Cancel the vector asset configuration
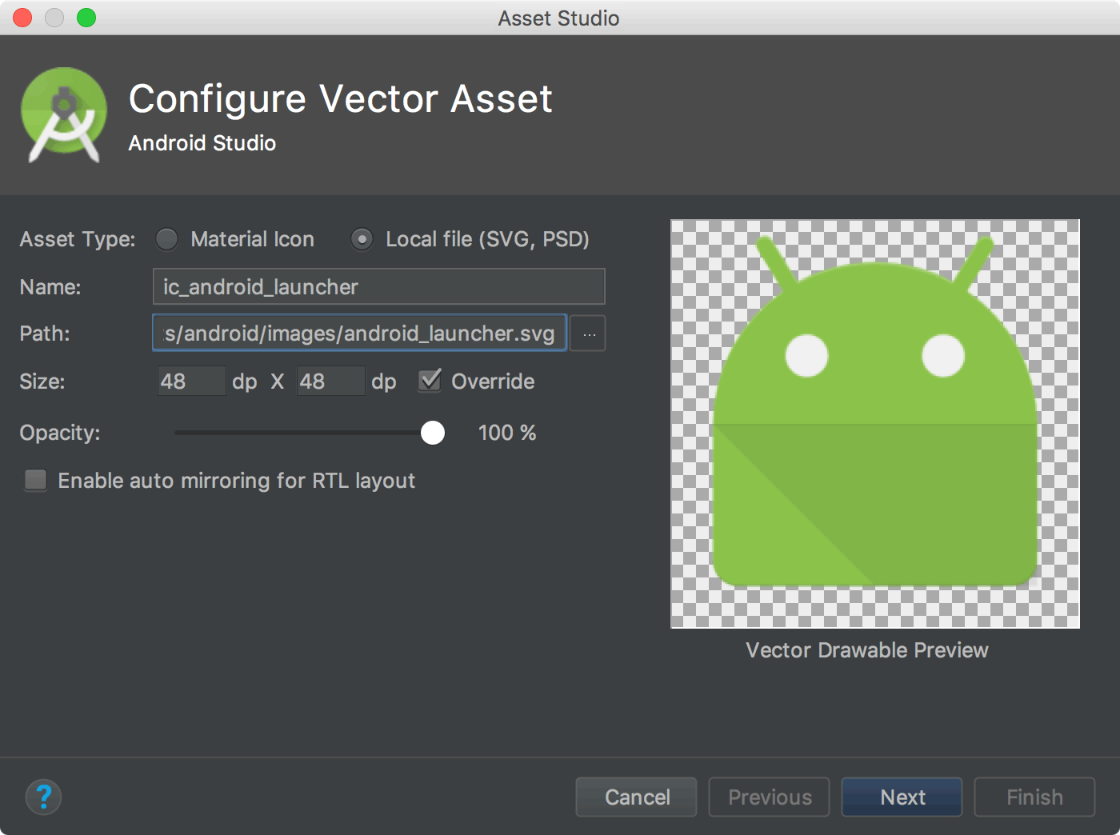This screenshot has width=1120, height=835. click(636, 797)
